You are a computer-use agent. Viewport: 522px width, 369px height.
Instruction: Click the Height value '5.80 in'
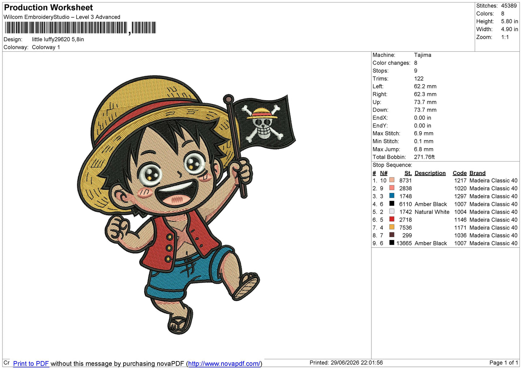(x=509, y=21)
